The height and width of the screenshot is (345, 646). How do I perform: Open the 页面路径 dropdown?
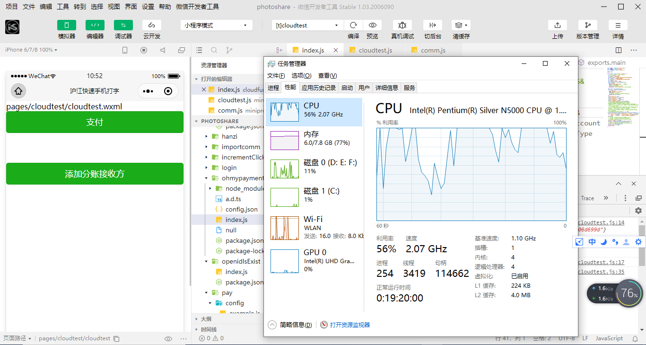click(17, 338)
